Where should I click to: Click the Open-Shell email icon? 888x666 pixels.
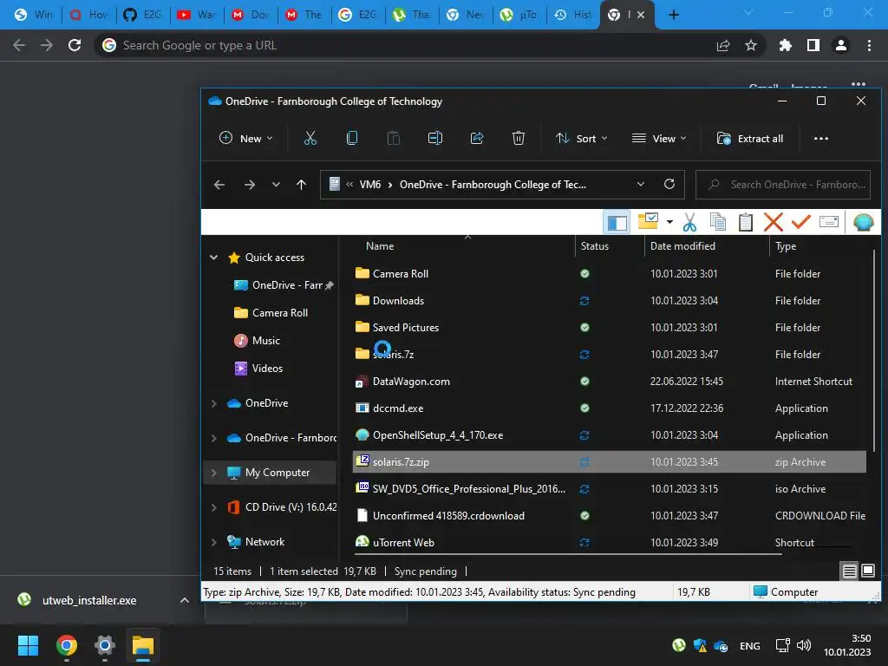click(828, 221)
